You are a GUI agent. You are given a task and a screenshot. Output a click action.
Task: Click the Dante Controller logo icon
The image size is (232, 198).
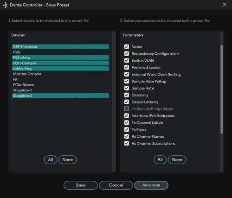click(5, 5)
